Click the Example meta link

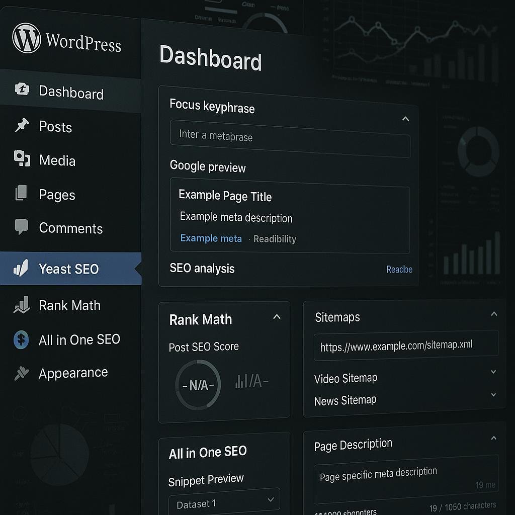(x=211, y=238)
